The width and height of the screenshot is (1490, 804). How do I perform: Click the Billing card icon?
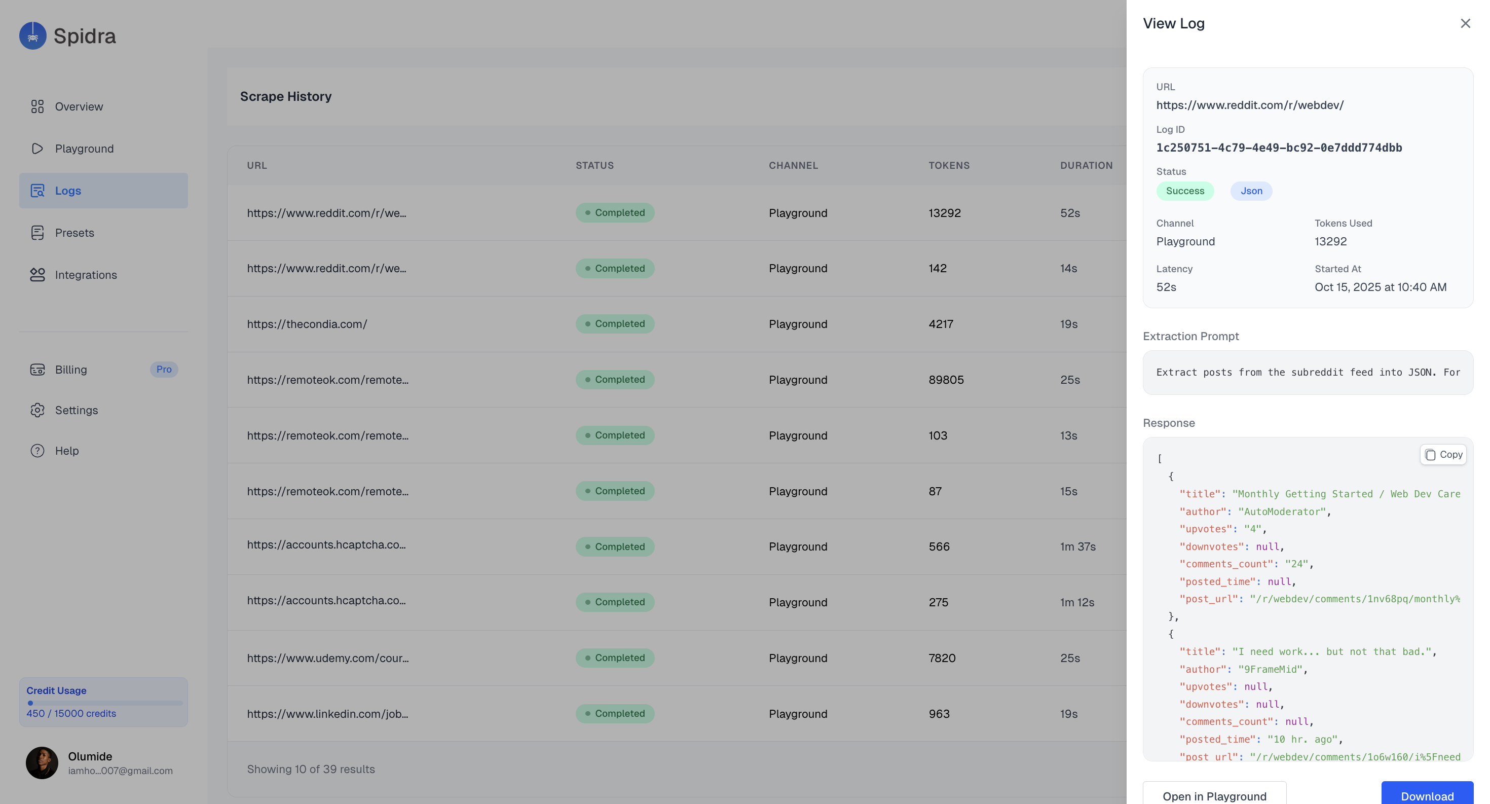click(x=37, y=370)
